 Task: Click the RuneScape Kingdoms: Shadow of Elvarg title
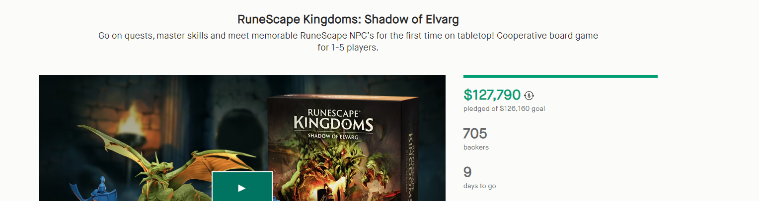(348, 20)
